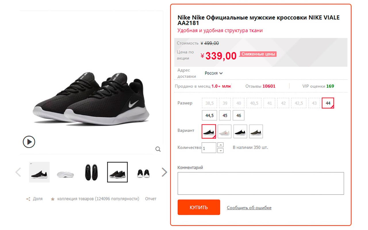
Task: Choose the olive green shoe variant
Action: 256,131
